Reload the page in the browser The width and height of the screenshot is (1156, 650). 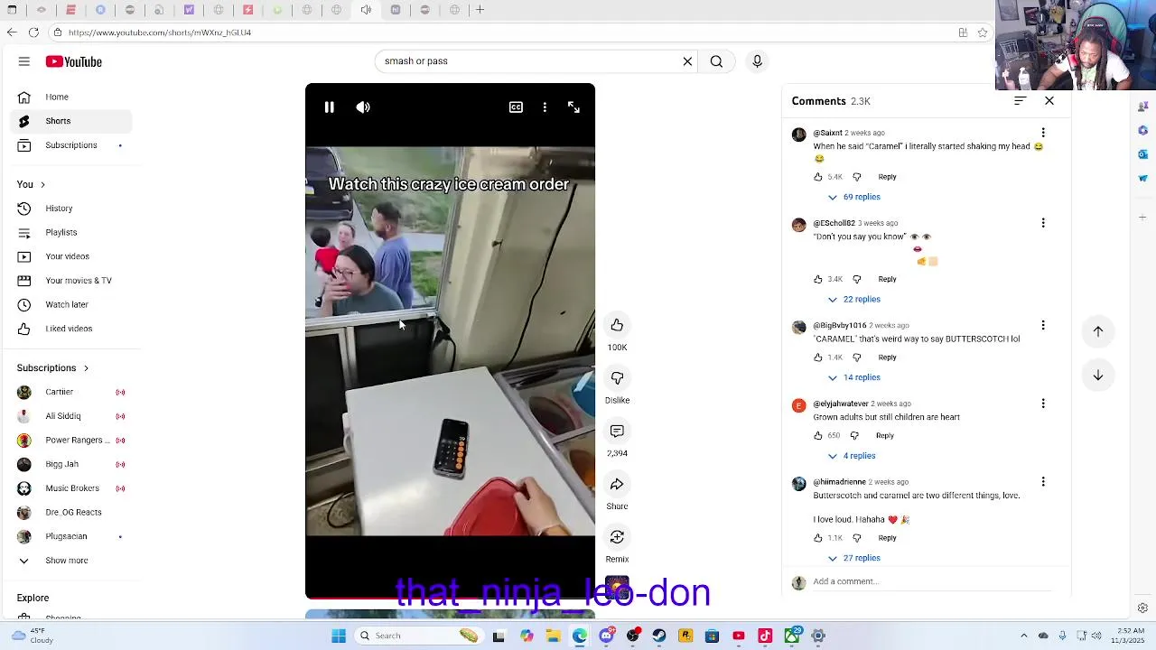(33, 32)
